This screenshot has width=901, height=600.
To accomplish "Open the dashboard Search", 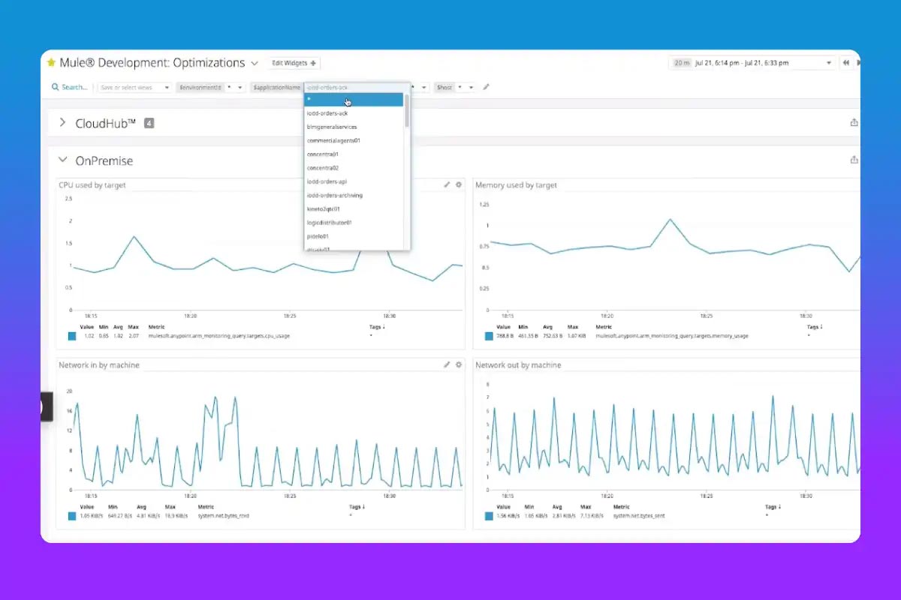I will [70, 87].
